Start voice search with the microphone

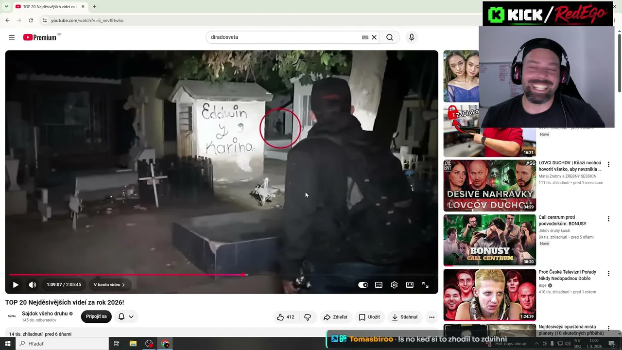click(x=412, y=37)
